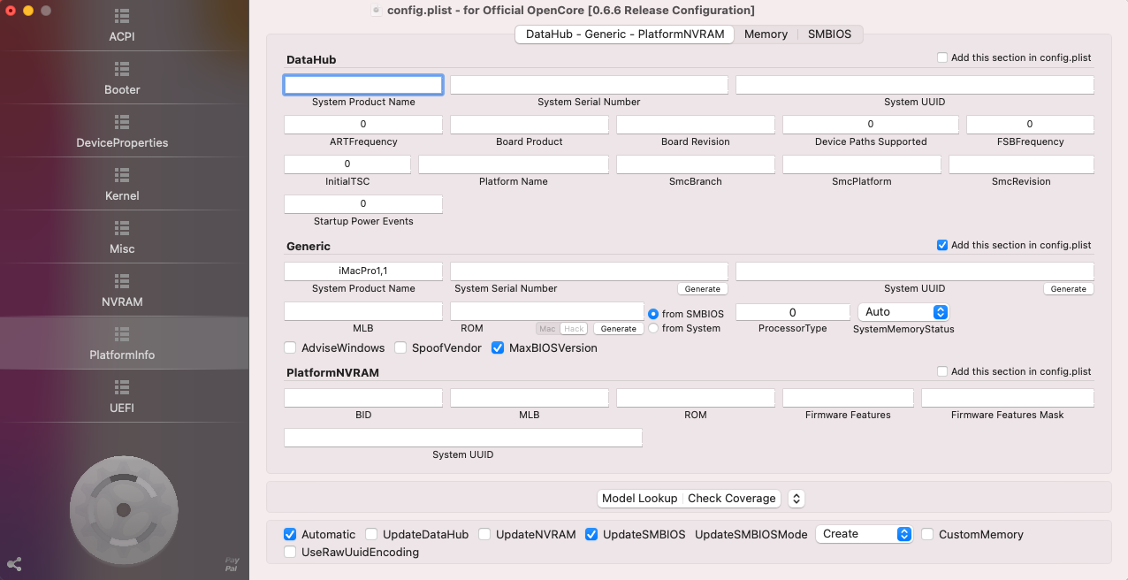
Task: Toggle the UpdateSMBIOS checkbox
Action: tap(591, 534)
